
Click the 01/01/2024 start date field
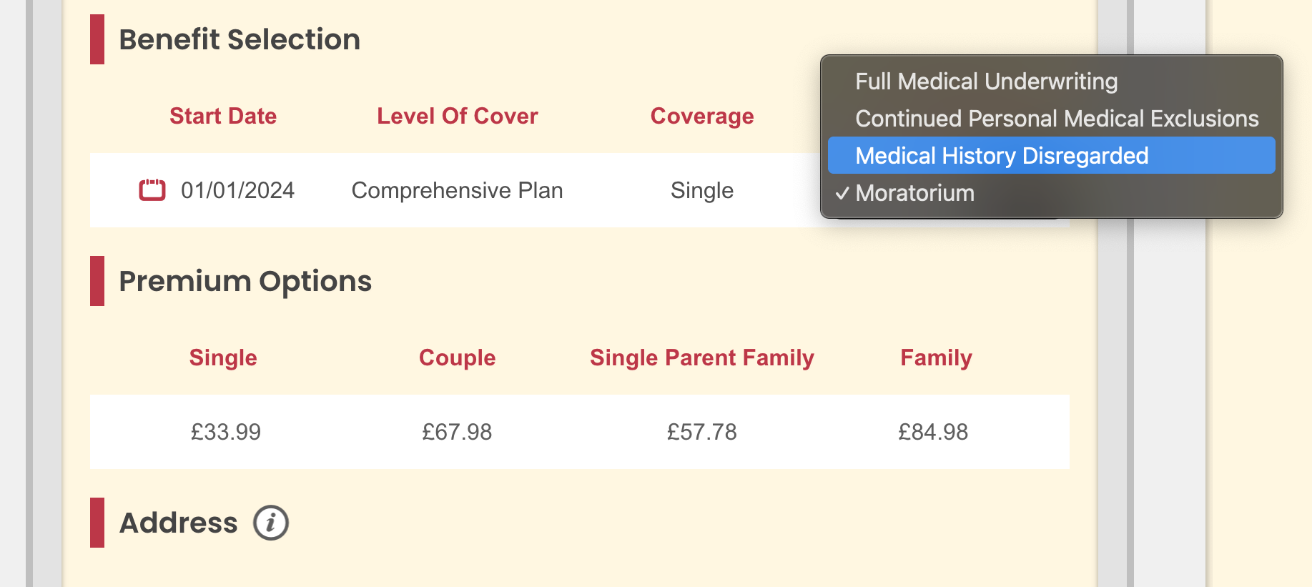[x=237, y=190]
